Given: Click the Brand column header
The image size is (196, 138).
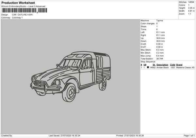Looking at the screenshot, I should click(x=179, y=65).
